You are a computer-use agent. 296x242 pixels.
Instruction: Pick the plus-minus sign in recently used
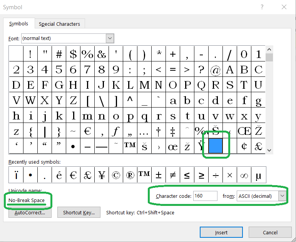tap(159, 175)
